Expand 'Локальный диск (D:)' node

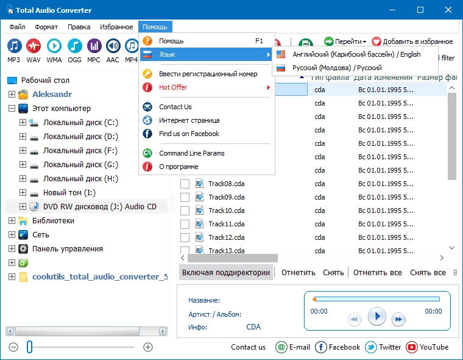[23, 136]
